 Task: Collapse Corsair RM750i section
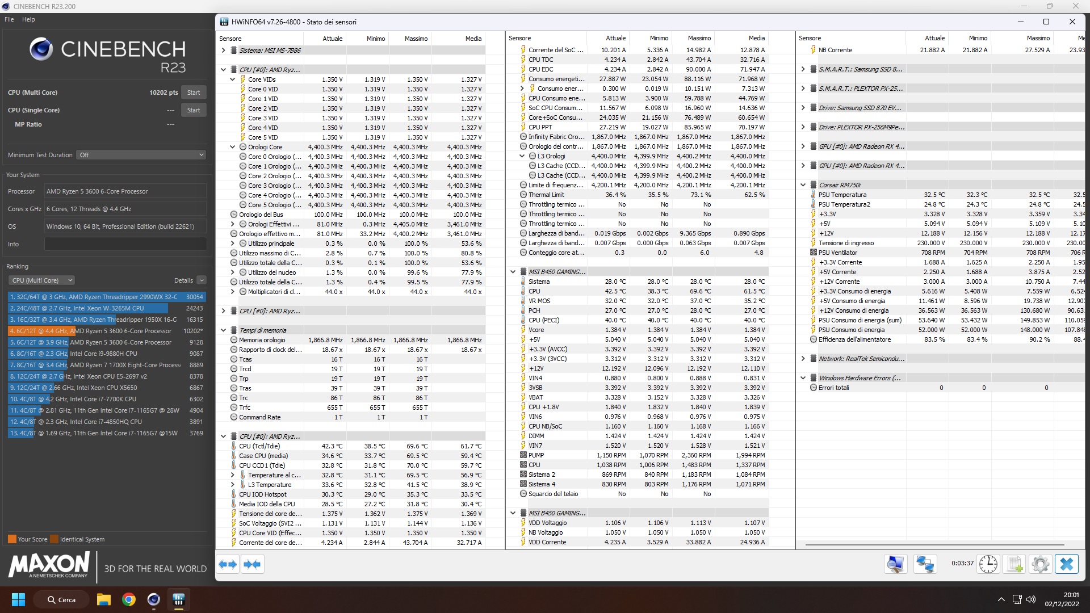point(803,185)
